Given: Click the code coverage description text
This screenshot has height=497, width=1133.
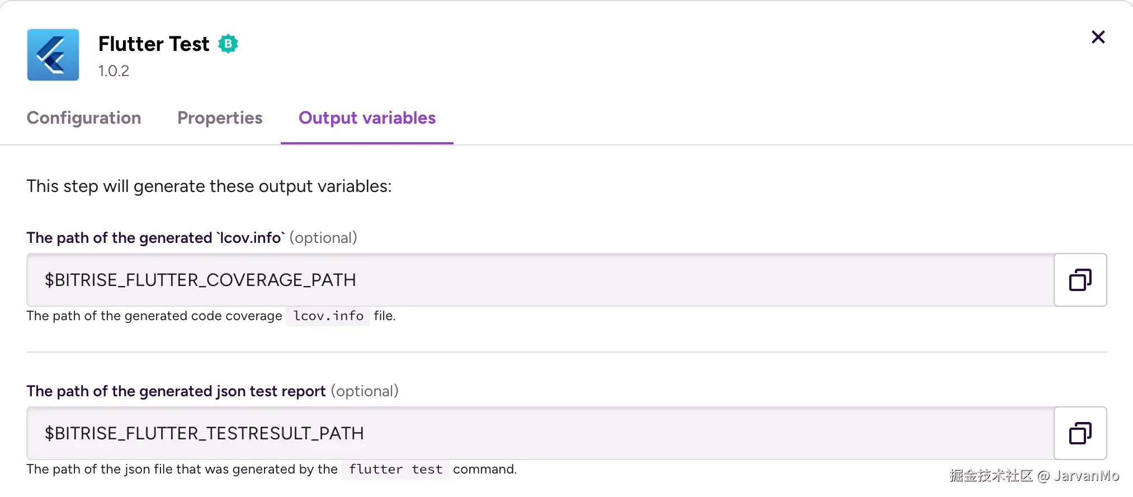Looking at the screenshot, I should coord(154,316).
